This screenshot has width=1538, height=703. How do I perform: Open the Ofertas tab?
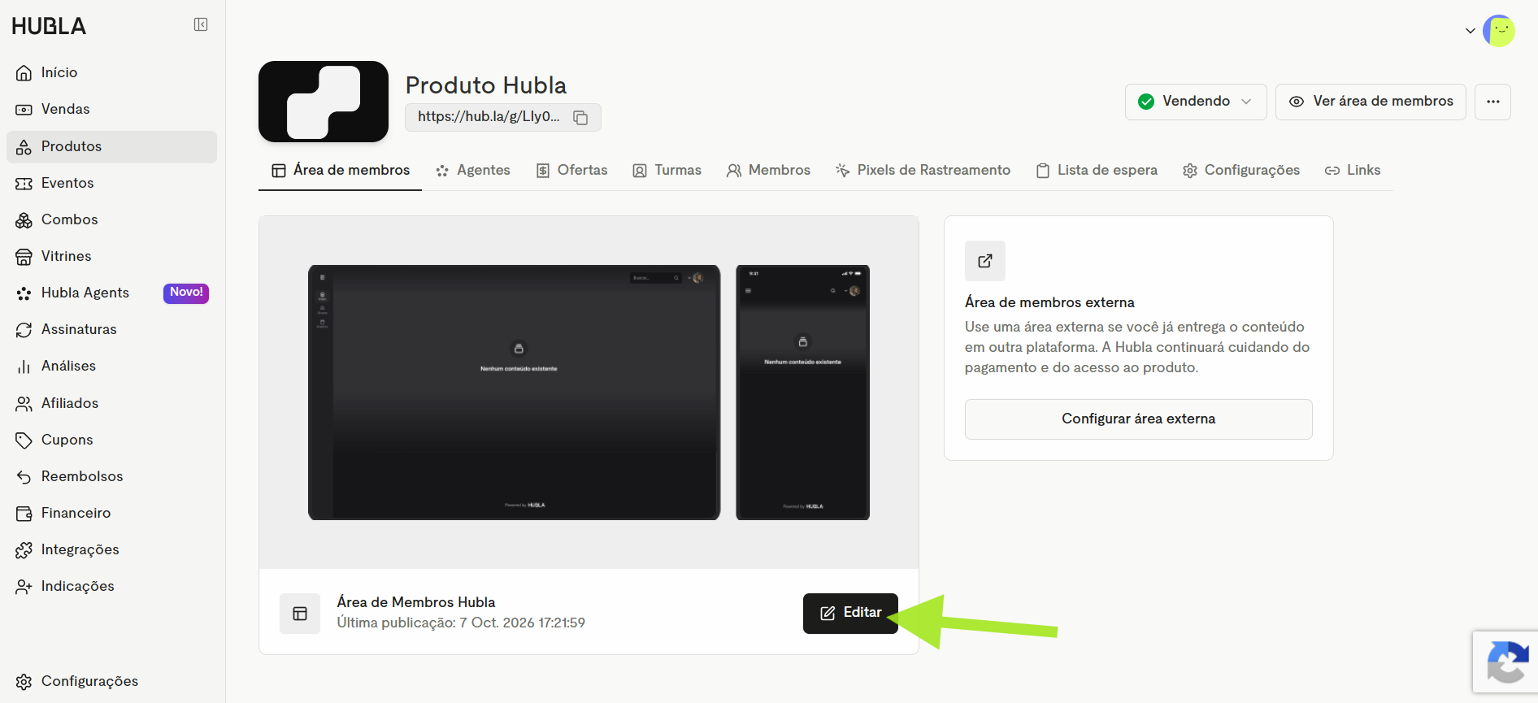pyautogui.click(x=572, y=171)
